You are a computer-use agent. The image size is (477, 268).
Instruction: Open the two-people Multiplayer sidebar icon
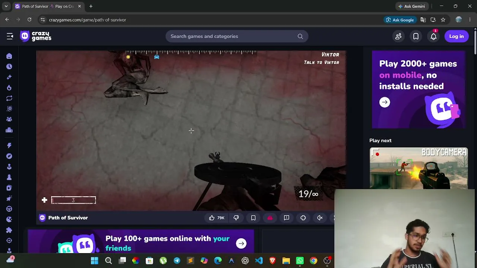click(9, 119)
